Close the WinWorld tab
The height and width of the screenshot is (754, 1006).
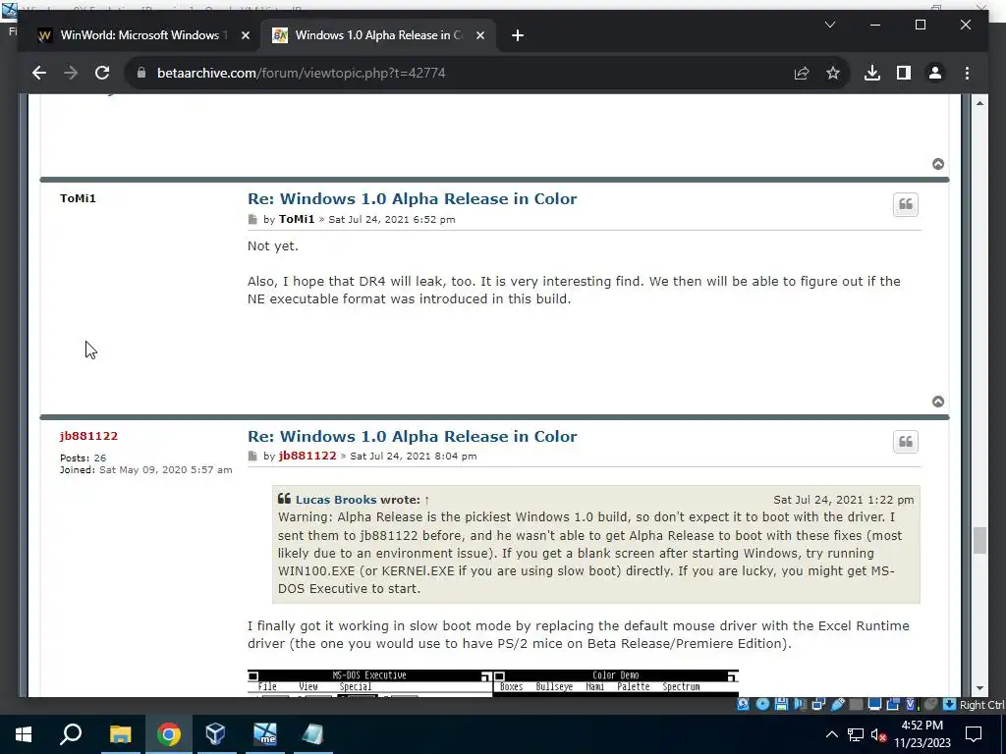(x=245, y=35)
